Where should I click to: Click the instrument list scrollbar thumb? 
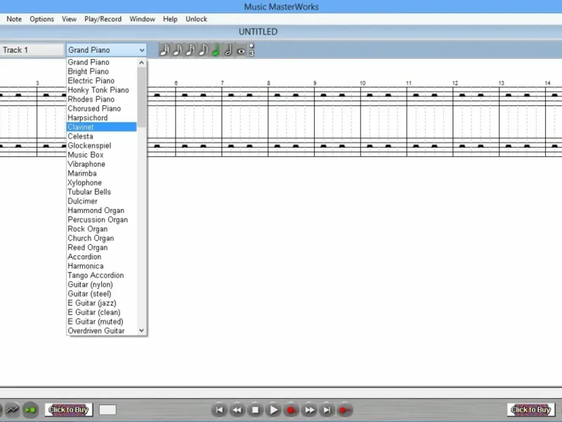point(142,97)
